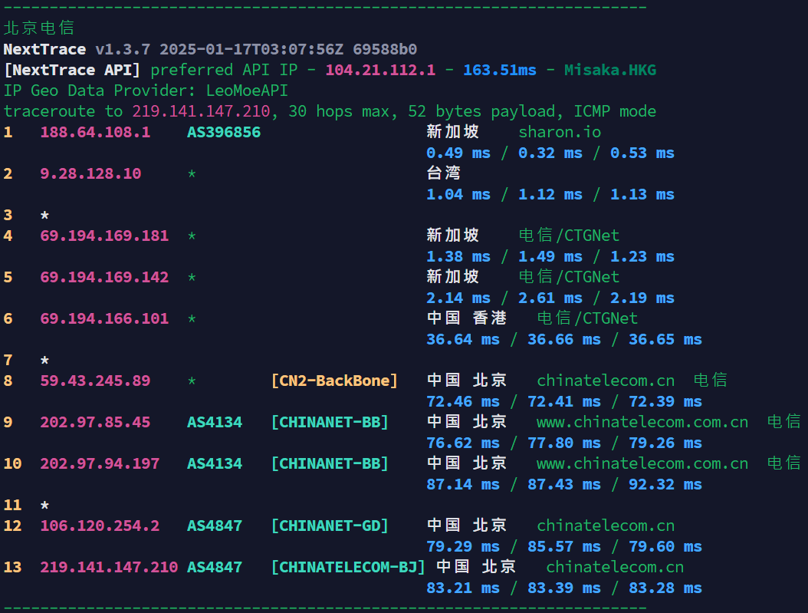Click the [CHINATELECOM-BJ] tag
The image size is (808, 613).
tap(348, 567)
